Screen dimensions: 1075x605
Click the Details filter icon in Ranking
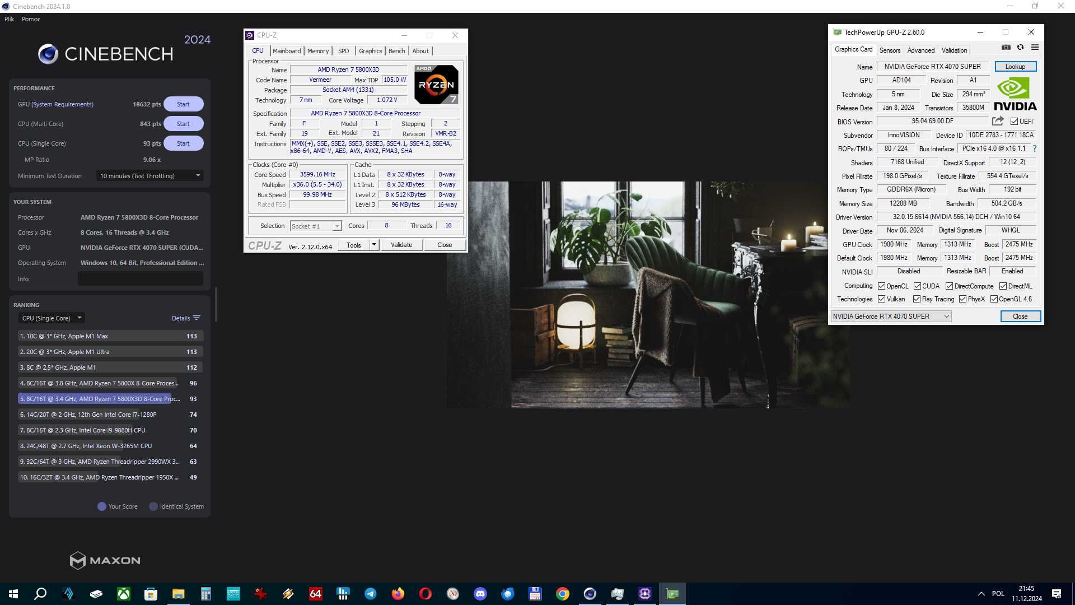tap(197, 318)
